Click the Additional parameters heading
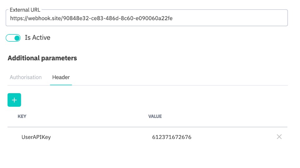This screenshot has width=300, height=168. pos(42,58)
